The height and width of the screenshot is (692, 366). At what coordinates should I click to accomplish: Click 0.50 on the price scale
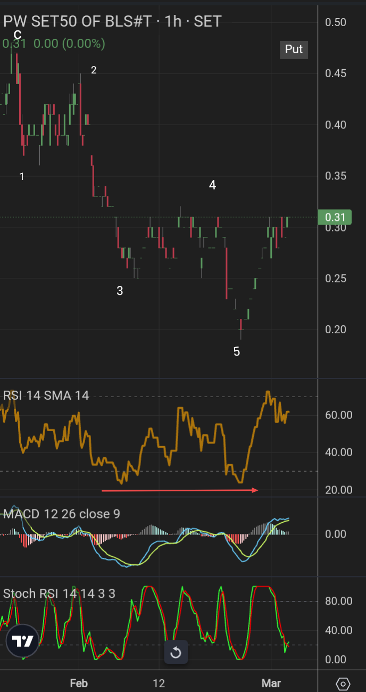pos(336,22)
